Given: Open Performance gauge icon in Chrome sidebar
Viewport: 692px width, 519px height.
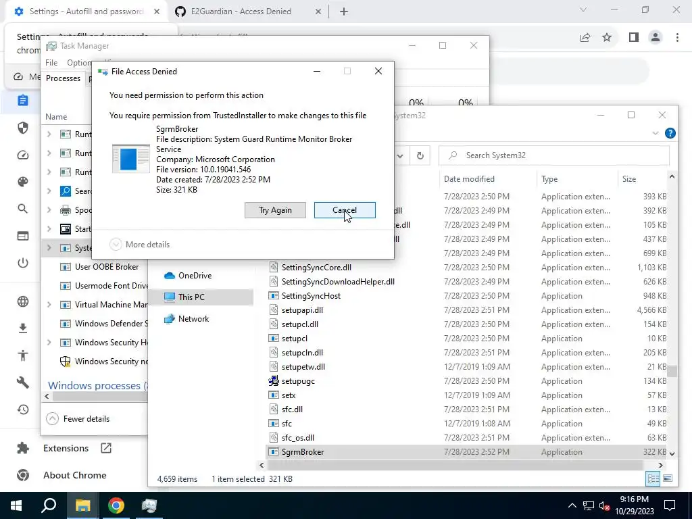Looking at the screenshot, I should tap(23, 155).
